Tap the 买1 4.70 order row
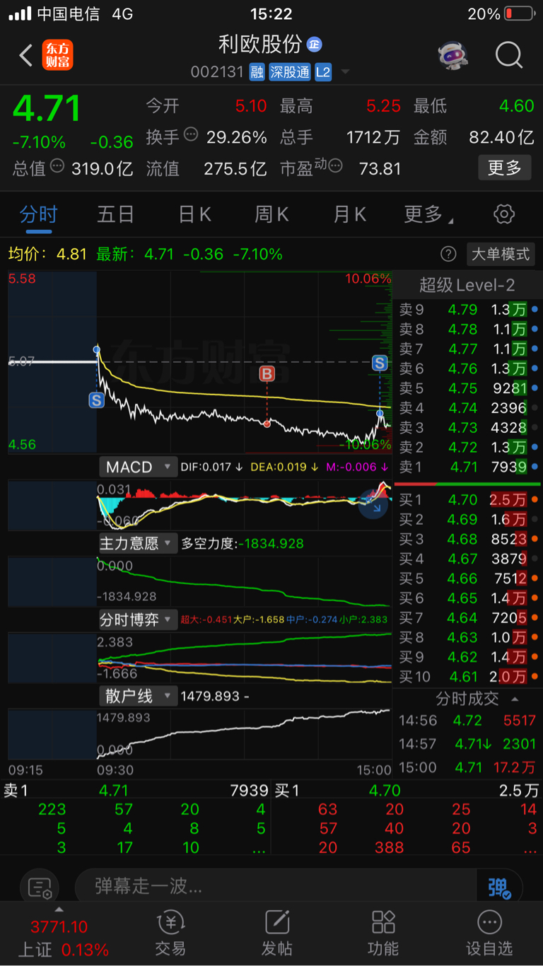Screen dimensions: 543x966 (467, 500)
